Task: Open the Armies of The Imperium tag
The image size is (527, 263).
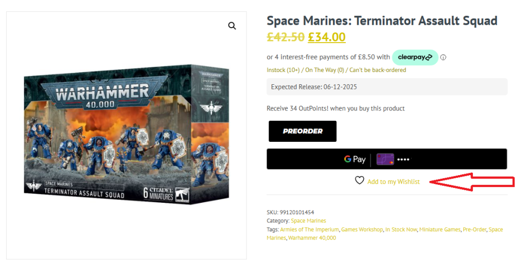Action: point(309,230)
